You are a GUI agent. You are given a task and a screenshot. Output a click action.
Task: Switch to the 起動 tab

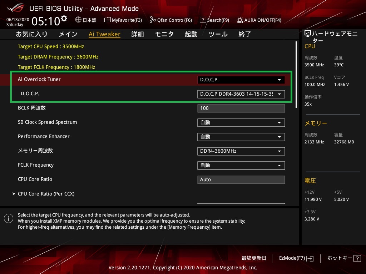pos(191,34)
